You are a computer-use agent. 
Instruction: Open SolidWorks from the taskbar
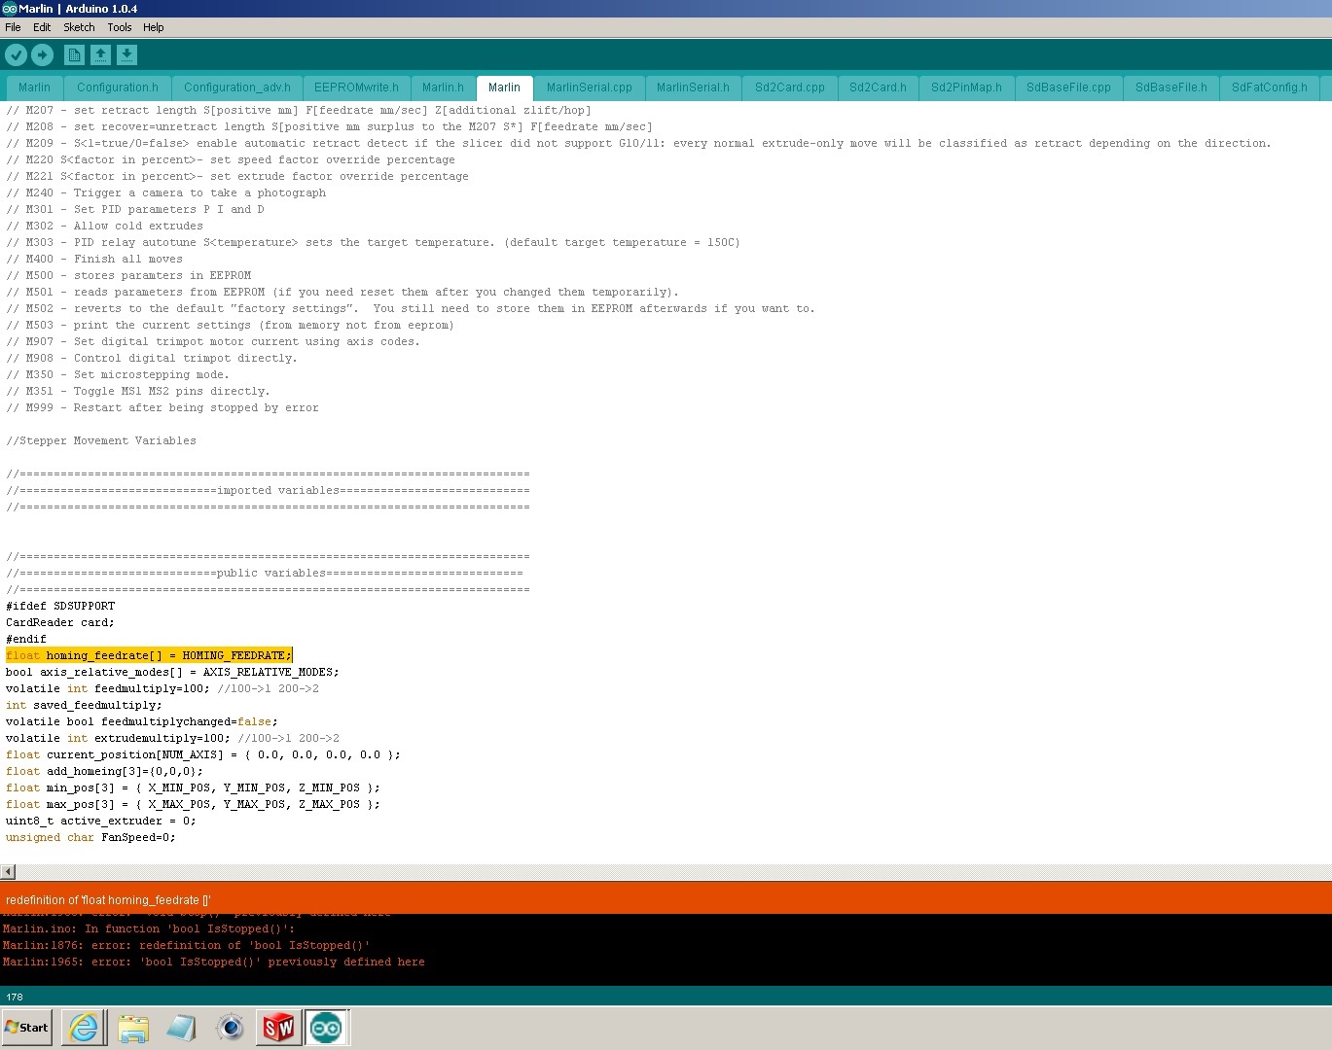pyautogui.click(x=278, y=1028)
